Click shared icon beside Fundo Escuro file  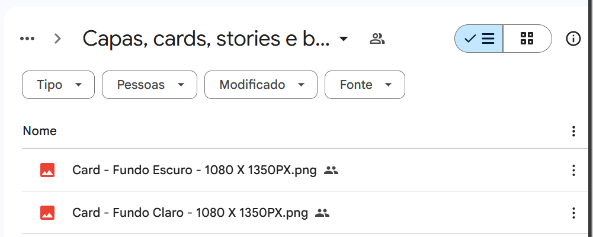click(x=331, y=171)
